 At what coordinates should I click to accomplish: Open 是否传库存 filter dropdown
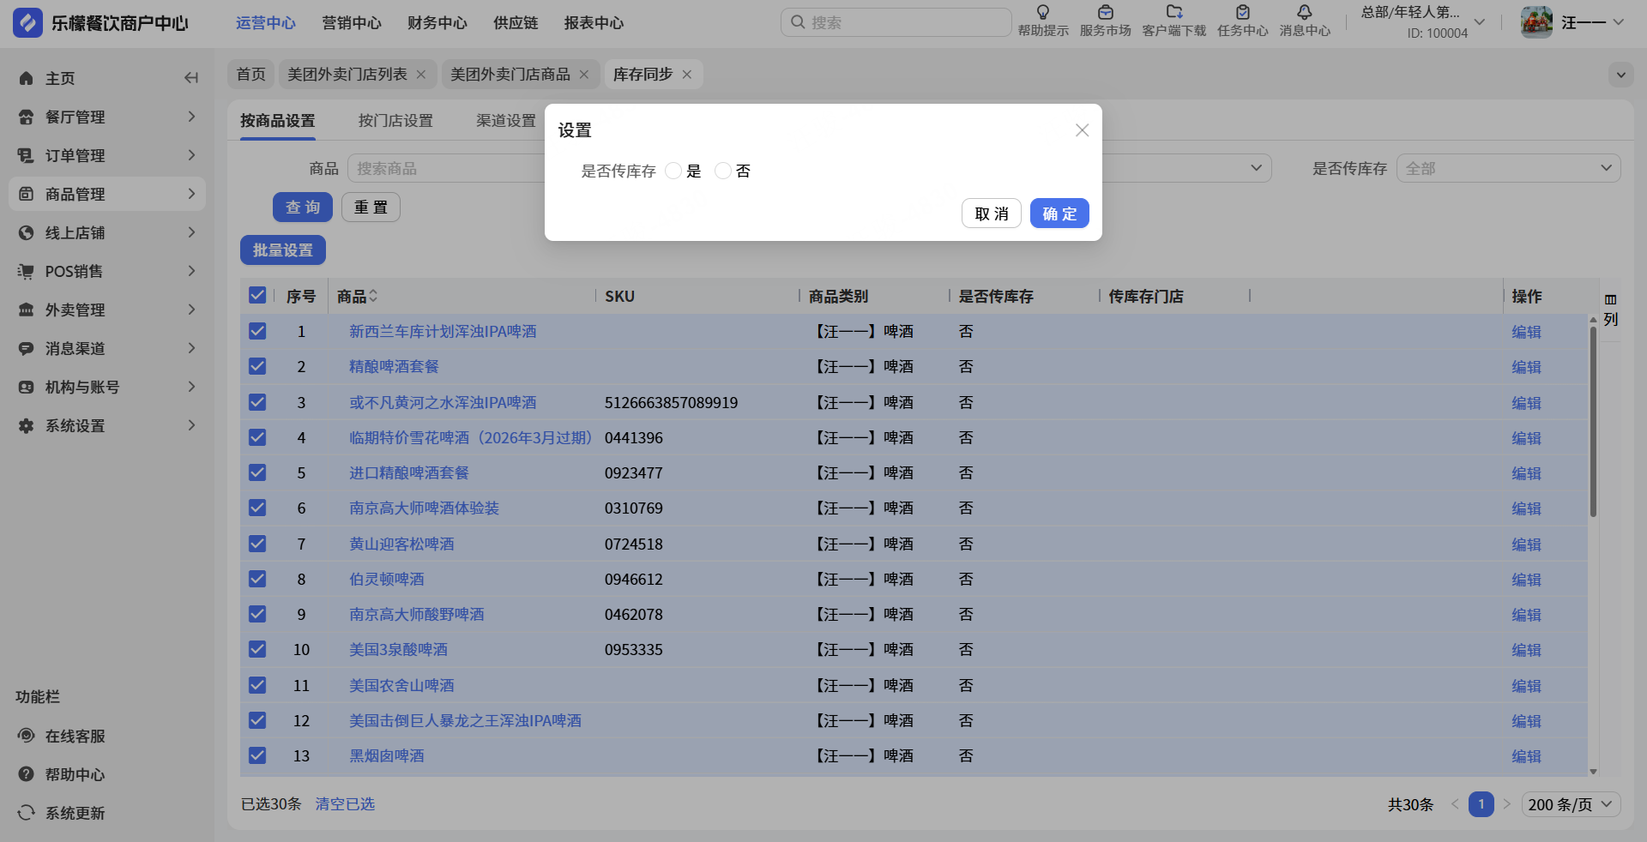[x=1508, y=169]
